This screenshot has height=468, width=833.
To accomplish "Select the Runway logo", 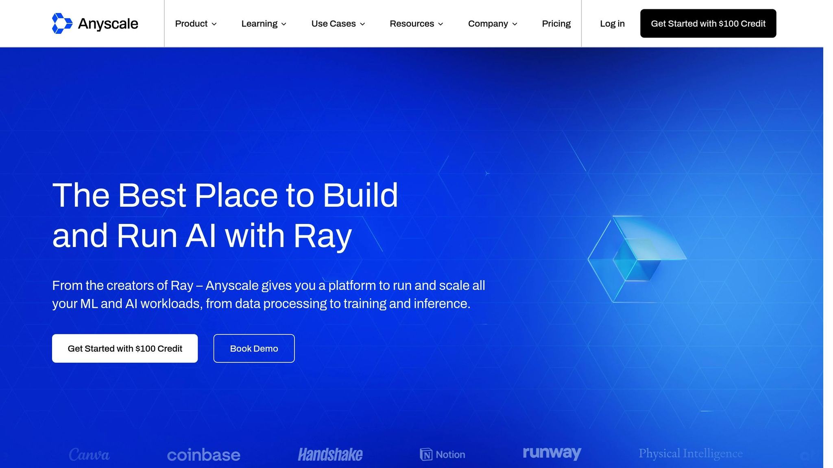I will 552,453.
